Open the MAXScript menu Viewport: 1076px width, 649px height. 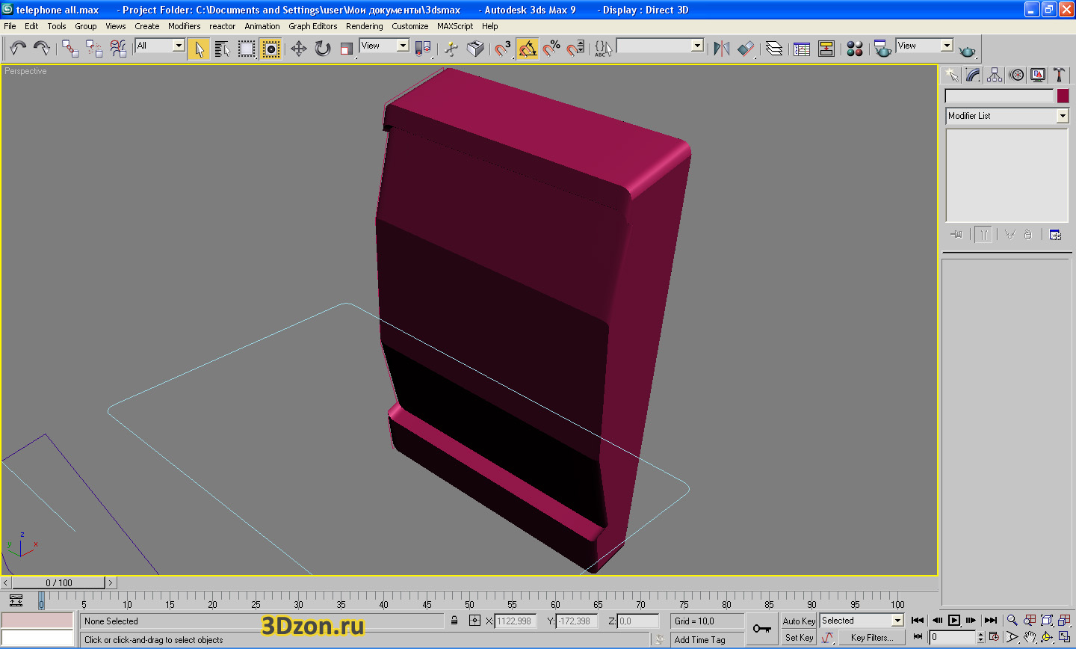(455, 26)
